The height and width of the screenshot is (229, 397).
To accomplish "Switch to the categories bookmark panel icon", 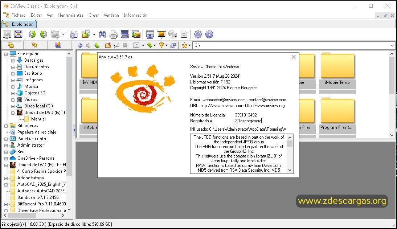I will click(58, 45).
